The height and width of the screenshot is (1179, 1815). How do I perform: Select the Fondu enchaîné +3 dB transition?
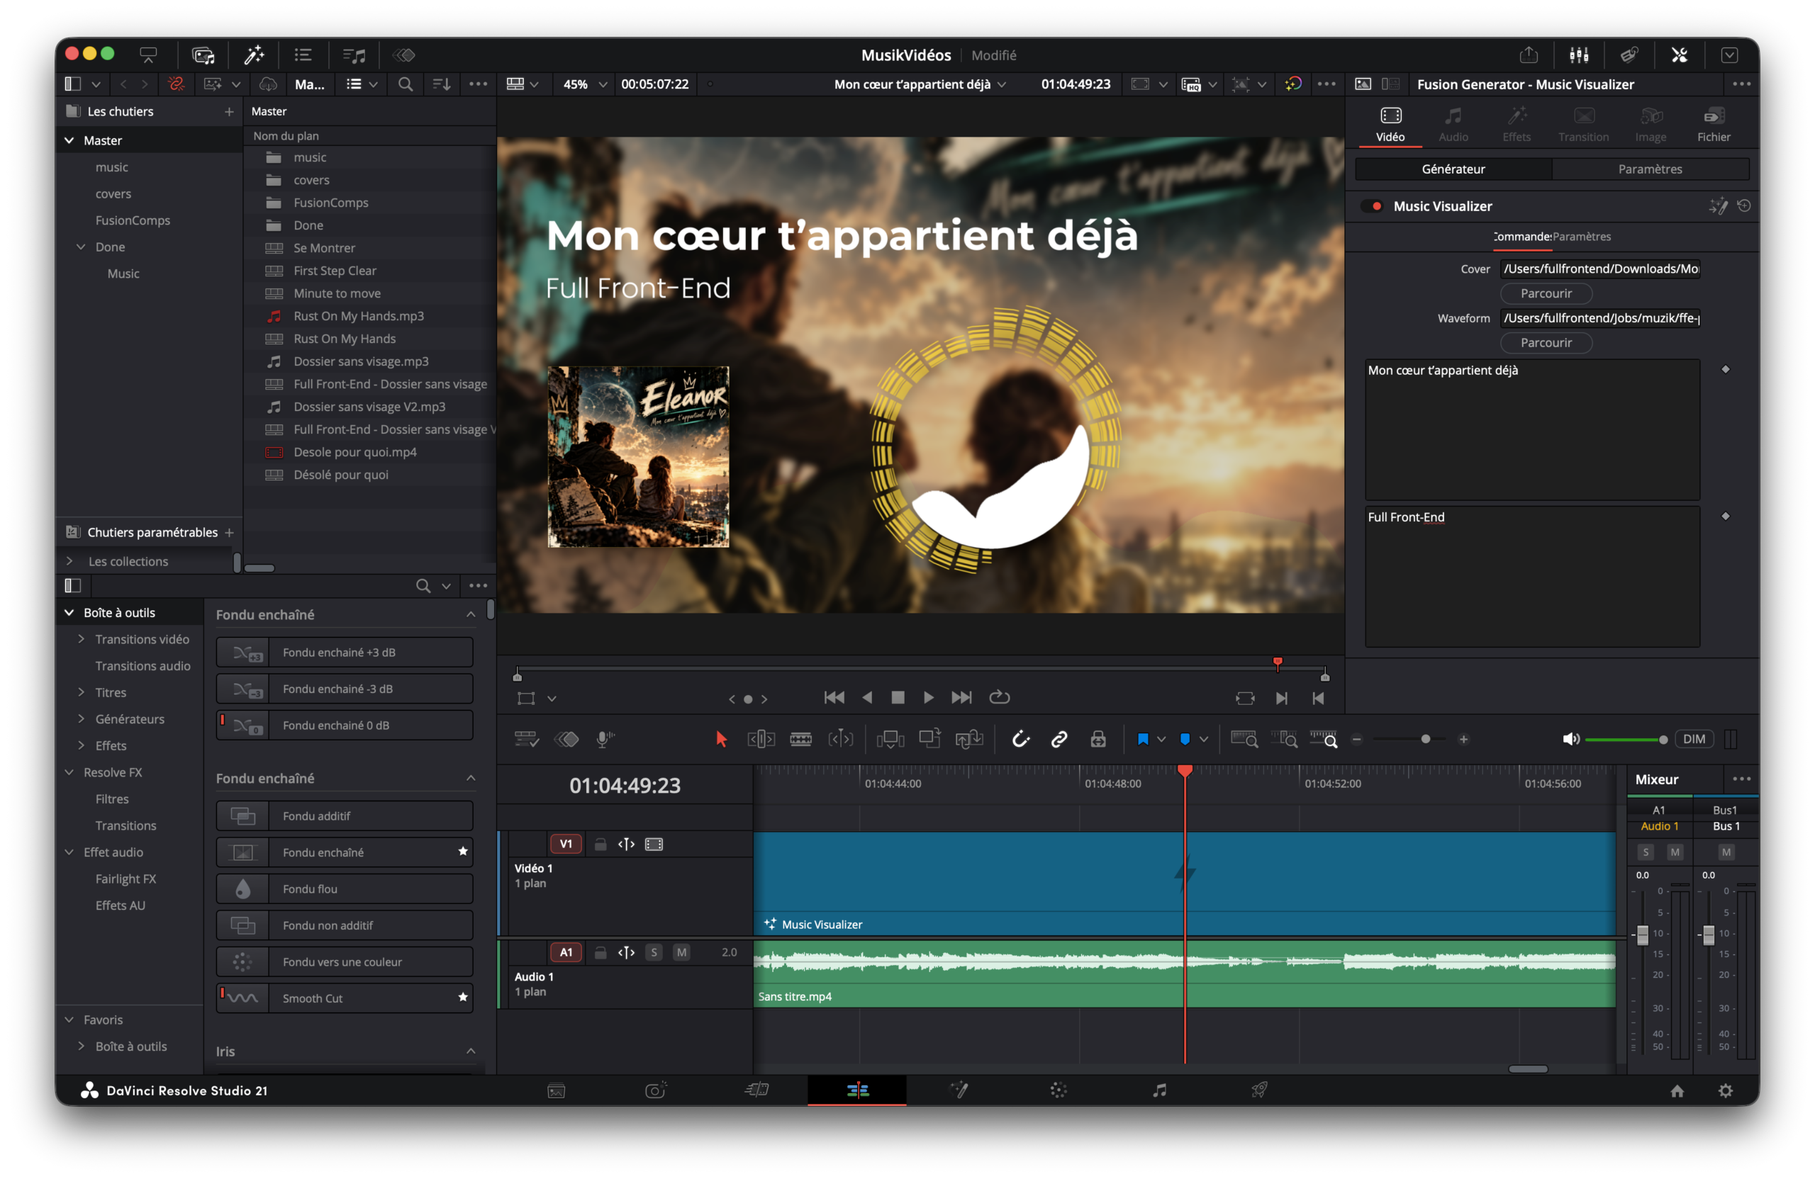point(344,652)
